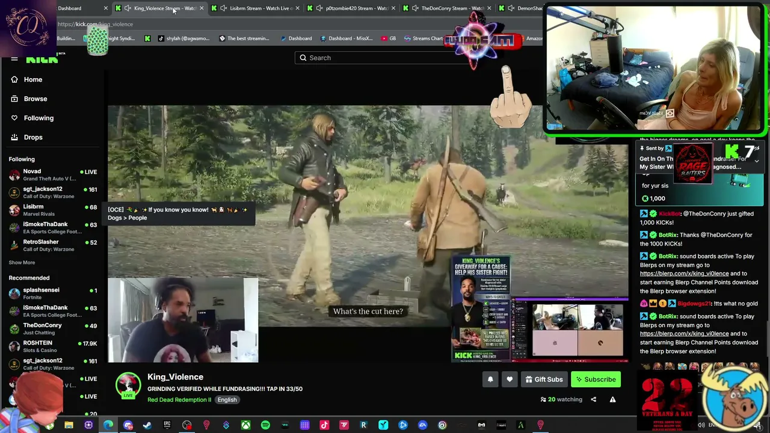Click the English language tag

pyautogui.click(x=227, y=400)
